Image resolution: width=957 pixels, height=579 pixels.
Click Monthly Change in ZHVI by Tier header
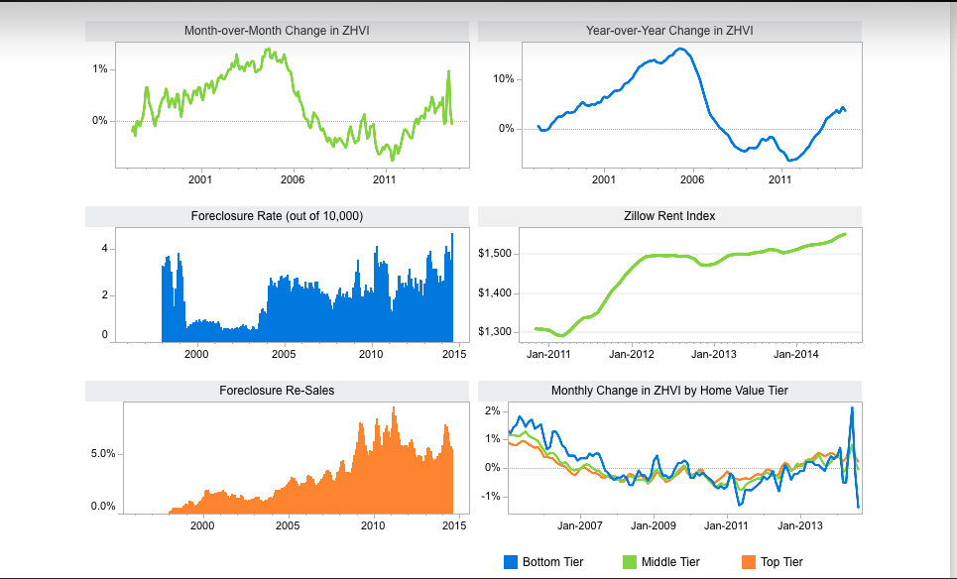669,391
